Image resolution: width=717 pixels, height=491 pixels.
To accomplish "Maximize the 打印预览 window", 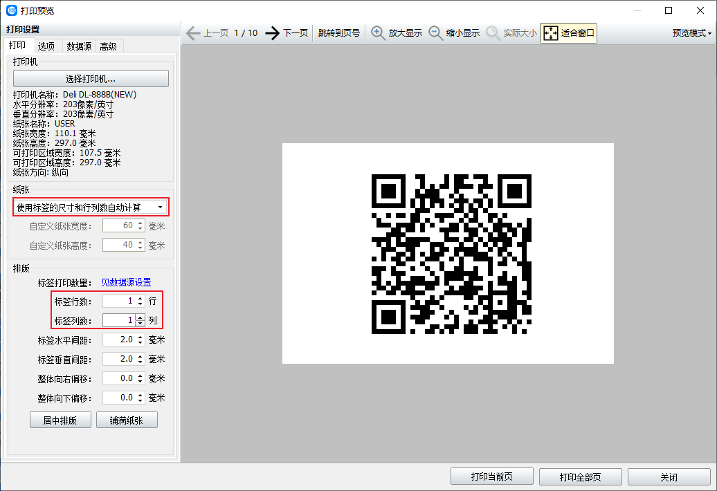I will pyautogui.click(x=669, y=10).
